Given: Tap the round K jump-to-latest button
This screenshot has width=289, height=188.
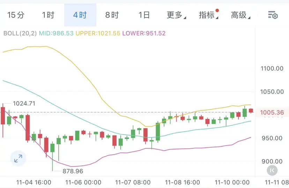Looking at the screenshot, I should [272, 170].
